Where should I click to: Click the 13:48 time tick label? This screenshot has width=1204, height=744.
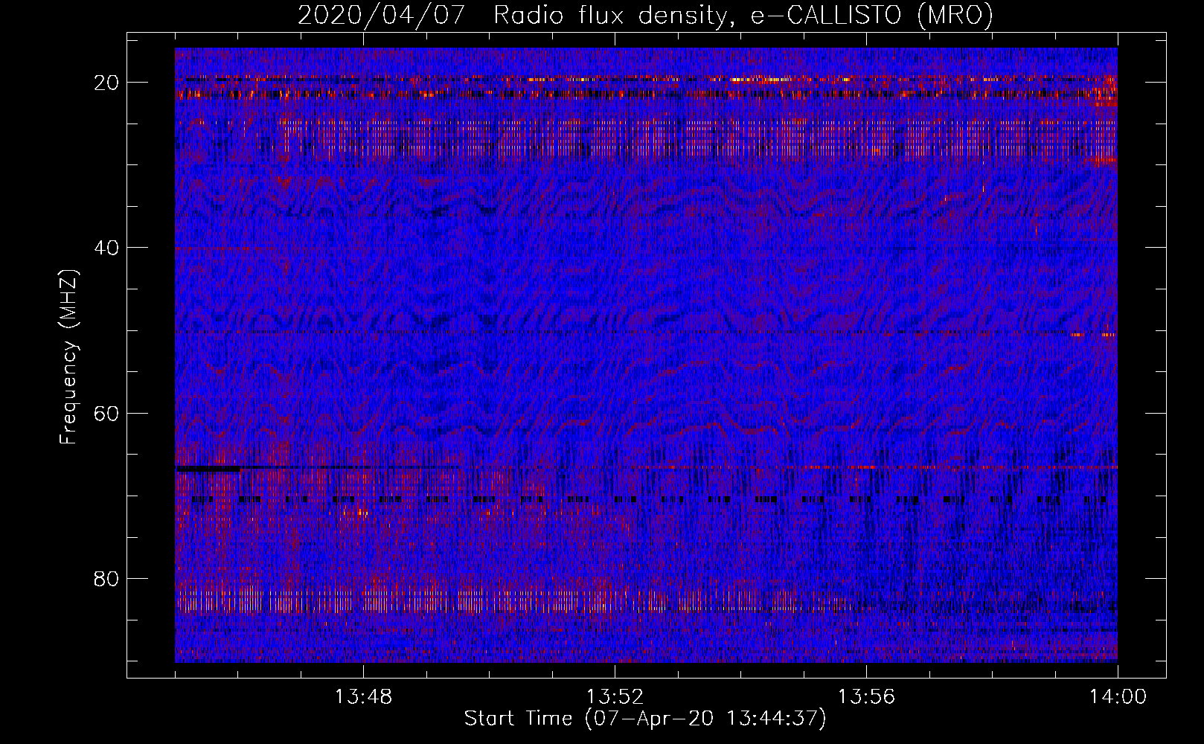click(363, 697)
